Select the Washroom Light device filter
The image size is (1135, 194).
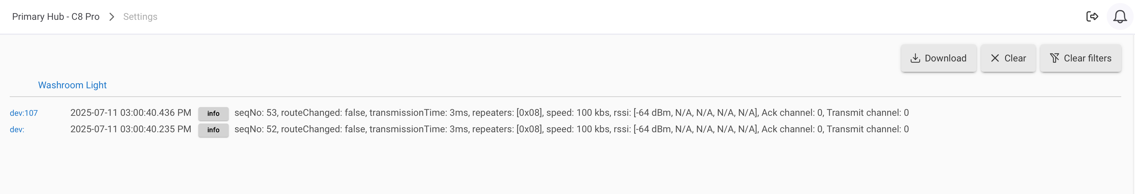pyautogui.click(x=72, y=85)
